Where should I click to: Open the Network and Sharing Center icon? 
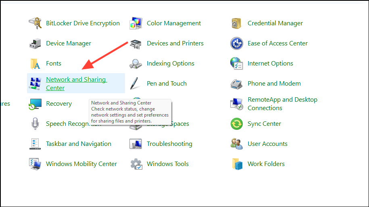(x=35, y=84)
